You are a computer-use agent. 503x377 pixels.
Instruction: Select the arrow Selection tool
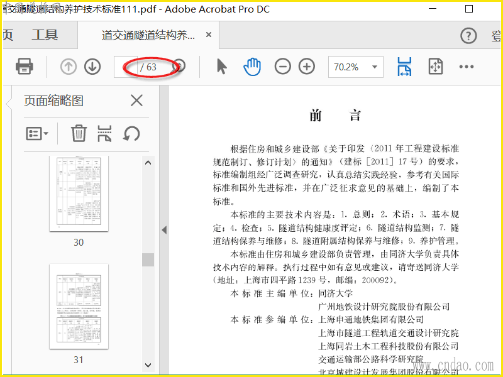[x=222, y=67]
